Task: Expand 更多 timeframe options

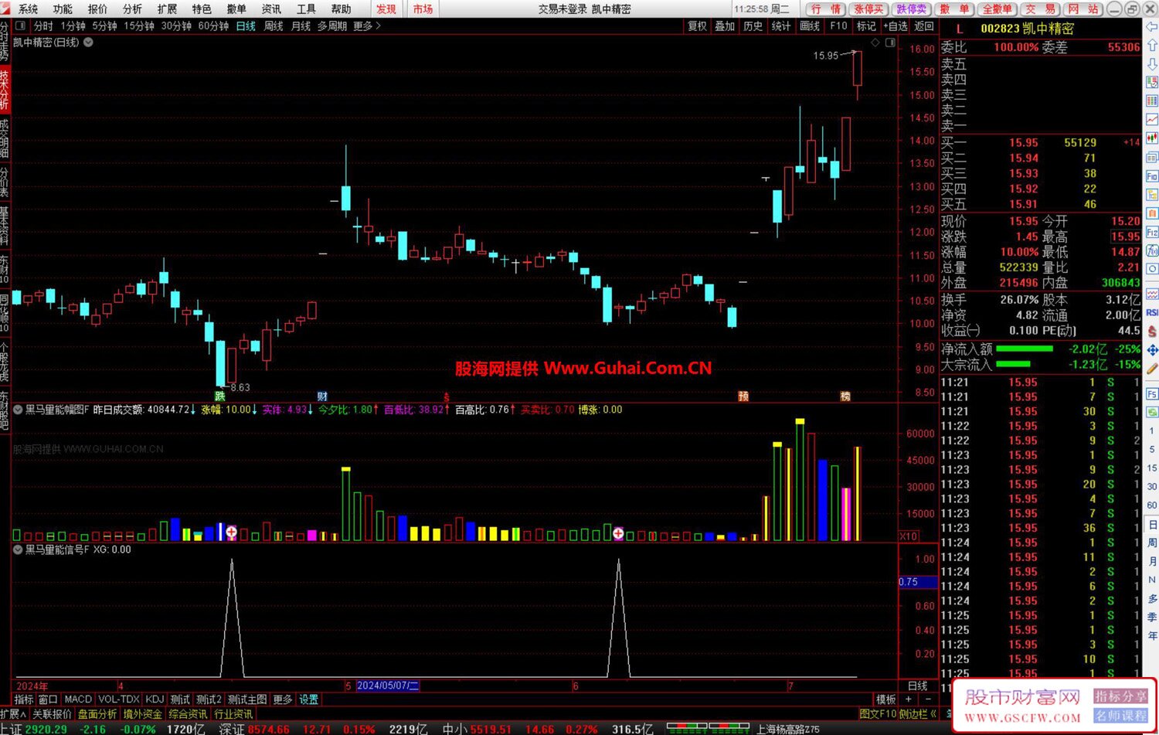Action: pos(367,26)
